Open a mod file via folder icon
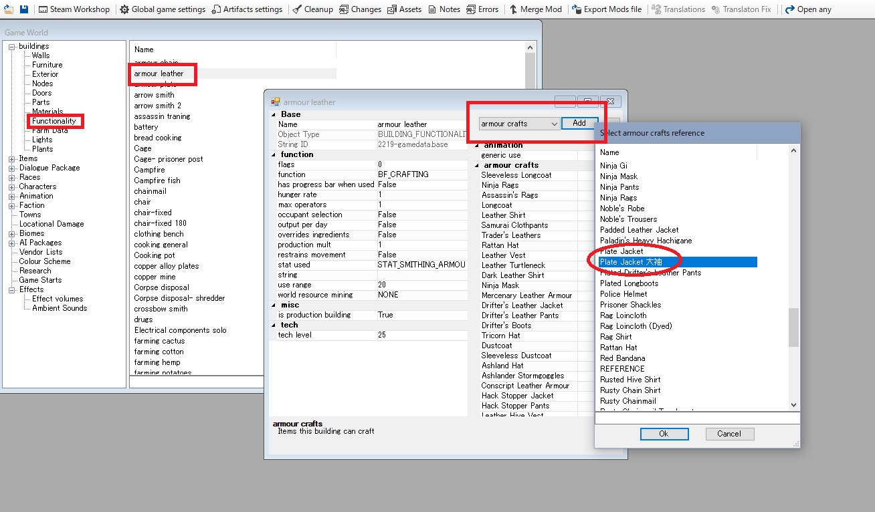875x512 pixels. point(7,9)
